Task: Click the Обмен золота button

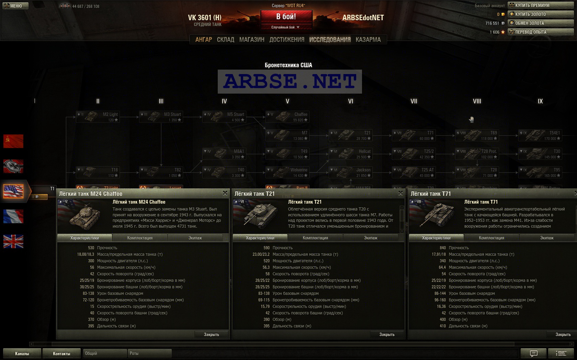Action: tap(541, 23)
